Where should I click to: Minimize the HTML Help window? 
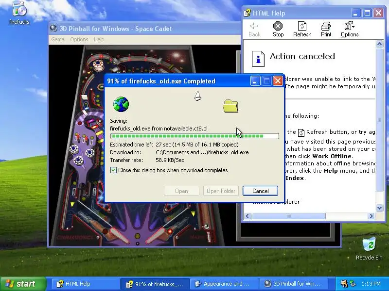pyautogui.click(x=355, y=13)
